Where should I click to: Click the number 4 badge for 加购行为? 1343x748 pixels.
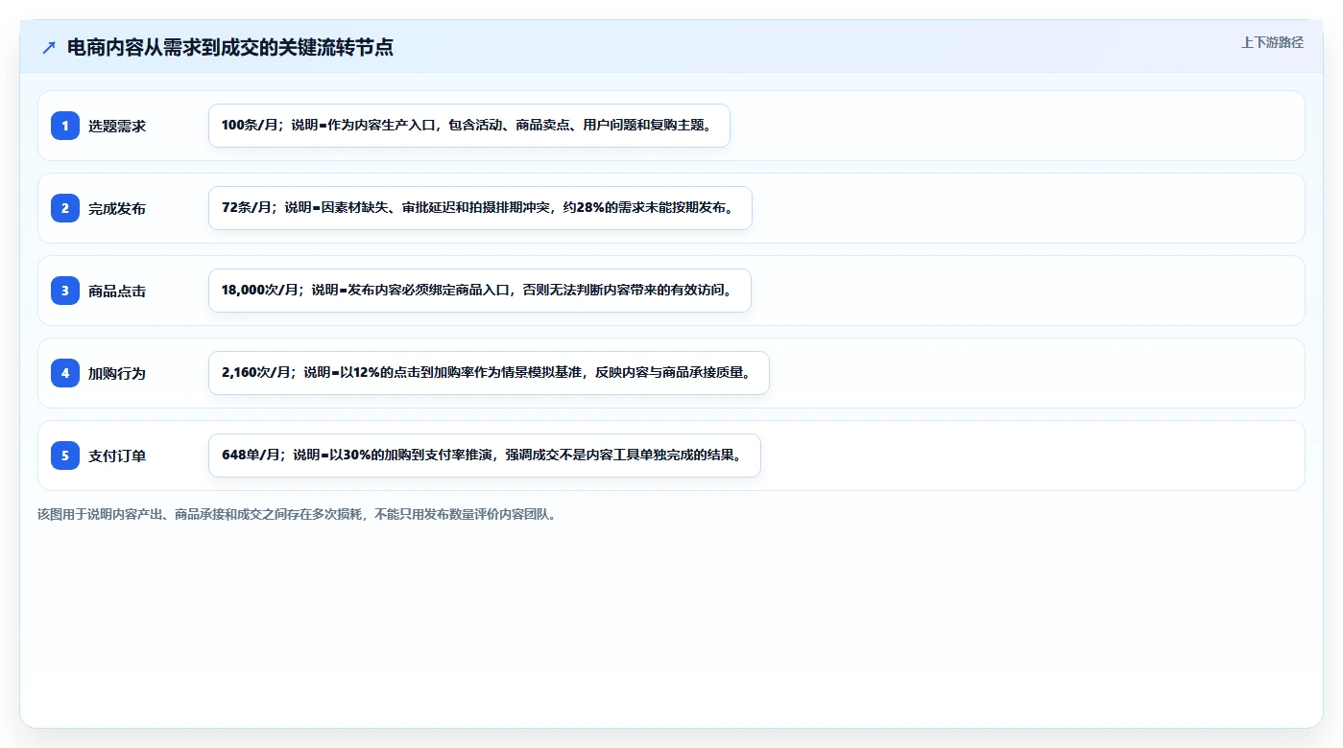click(x=65, y=373)
